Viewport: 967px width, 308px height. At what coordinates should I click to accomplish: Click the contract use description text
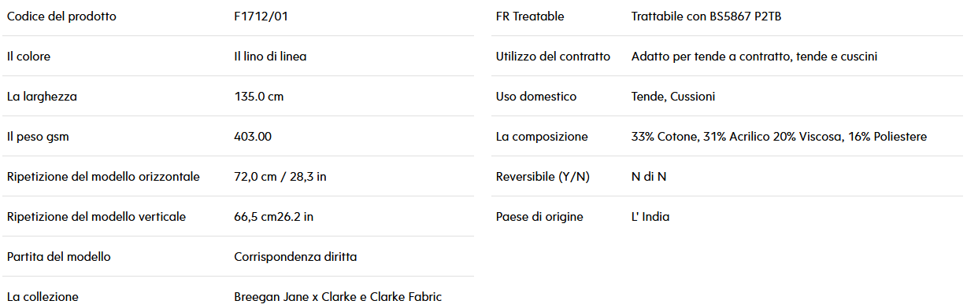tap(754, 57)
